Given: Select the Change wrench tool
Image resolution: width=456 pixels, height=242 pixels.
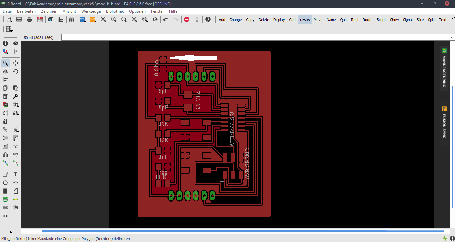Looking at the screenshot, I should [x=16, y=96].
